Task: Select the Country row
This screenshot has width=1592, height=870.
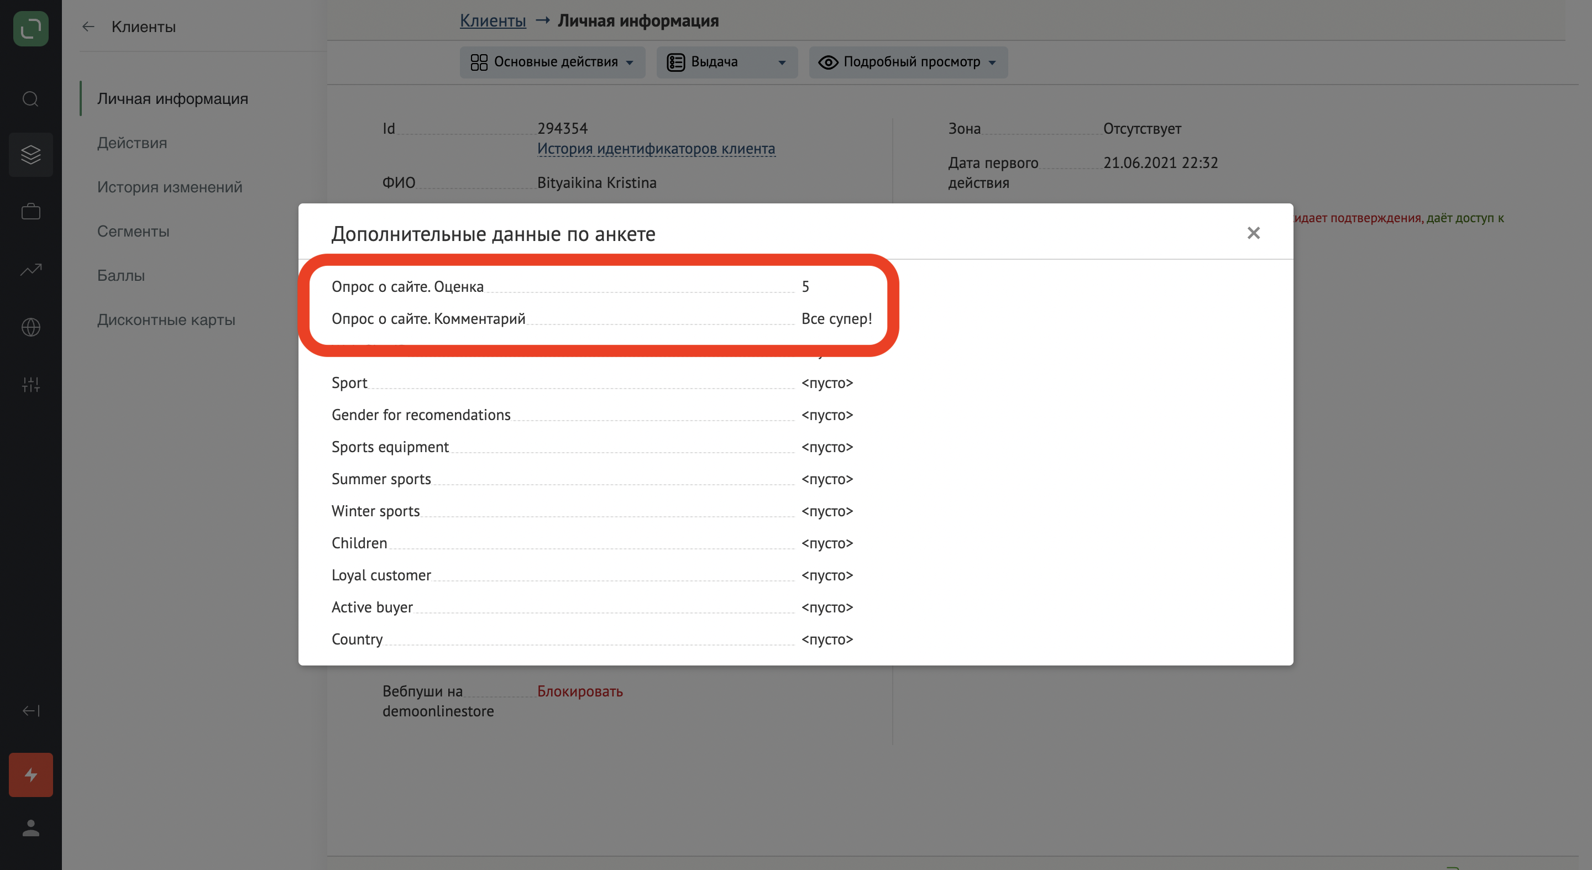Action: (592, 640)
